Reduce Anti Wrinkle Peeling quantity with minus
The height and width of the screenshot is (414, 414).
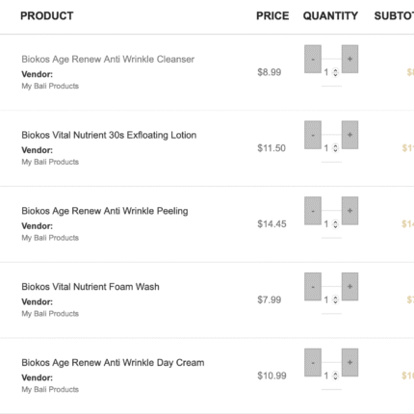313,211
